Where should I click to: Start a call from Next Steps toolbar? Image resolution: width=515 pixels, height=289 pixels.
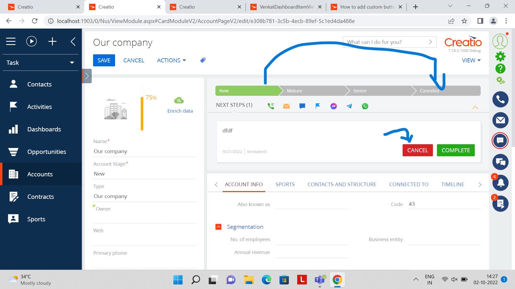(271, 106)
